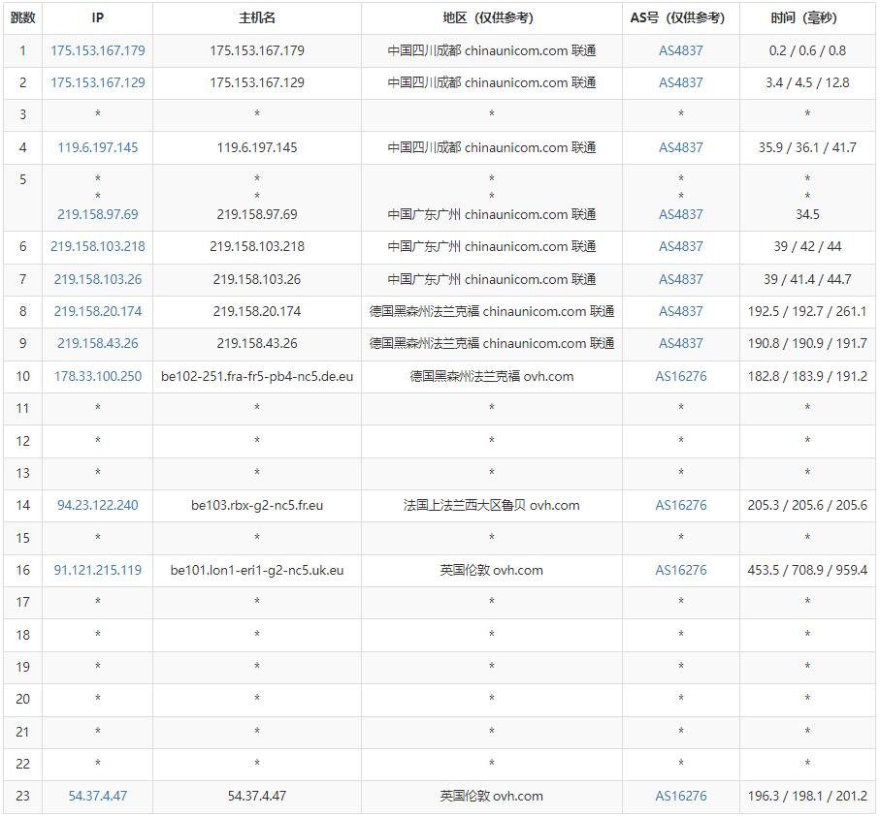880x817 pixels.
Task: Click hop number 16 cell
Action: point(23,570)
